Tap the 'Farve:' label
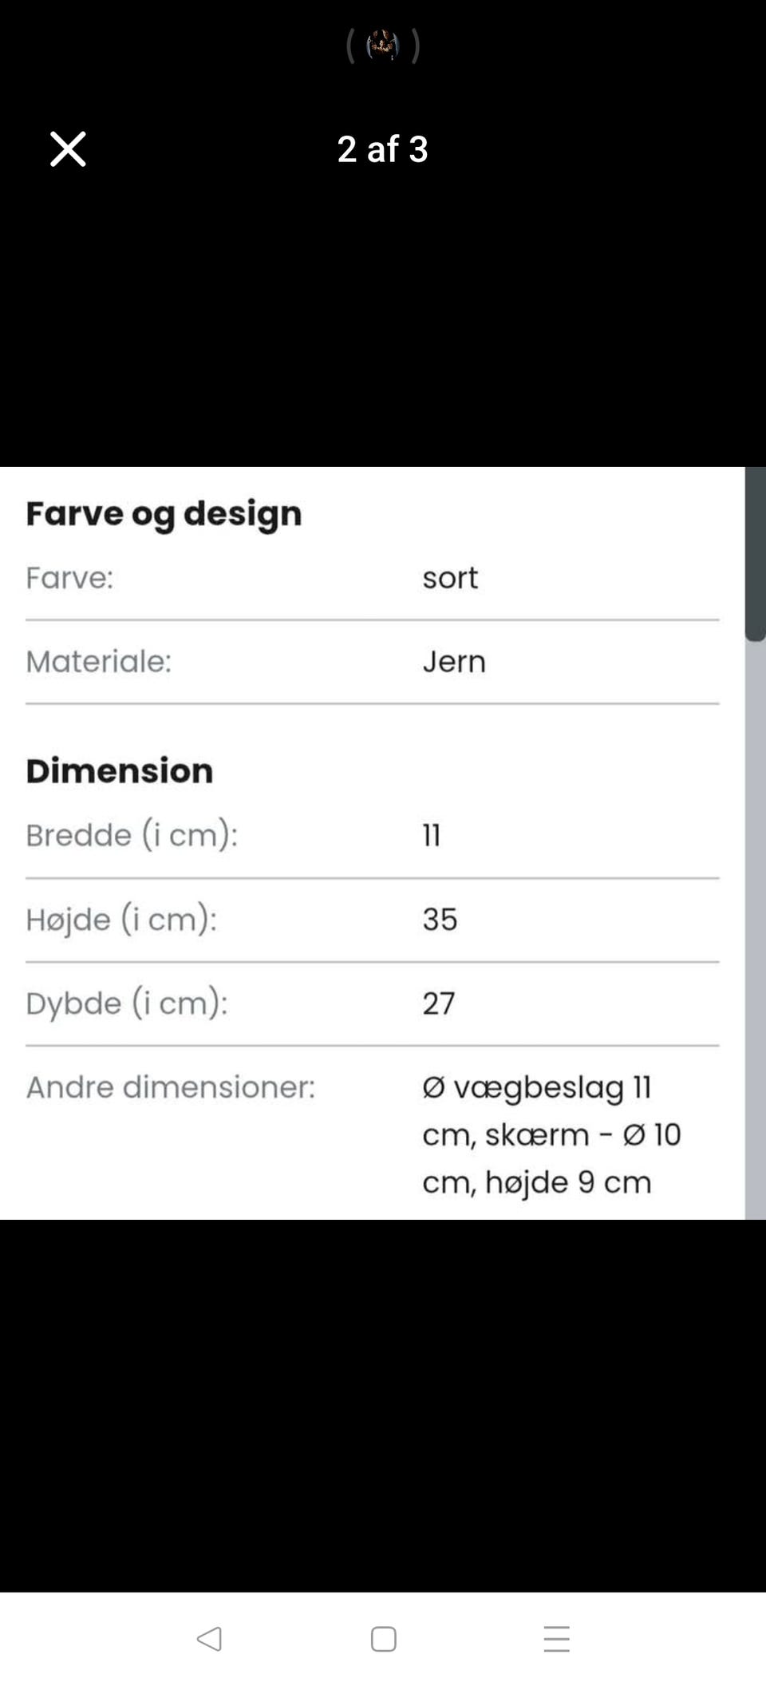Screen dimensions: 766x1686 click(69, 577)
